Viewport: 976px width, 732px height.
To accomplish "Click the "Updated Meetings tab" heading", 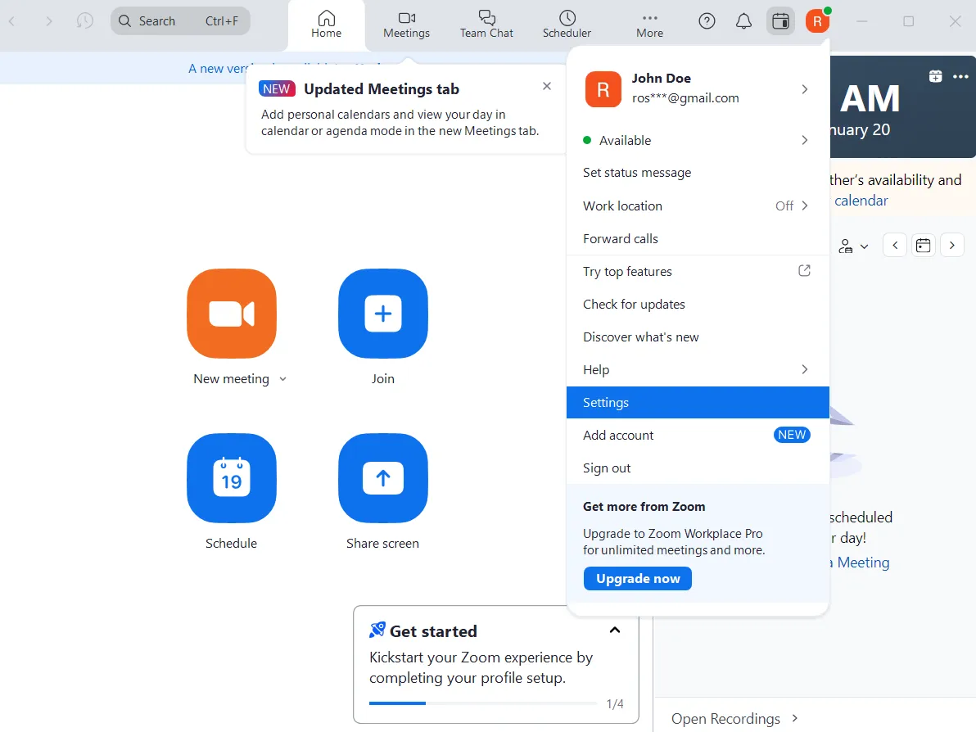I will 381,89.
